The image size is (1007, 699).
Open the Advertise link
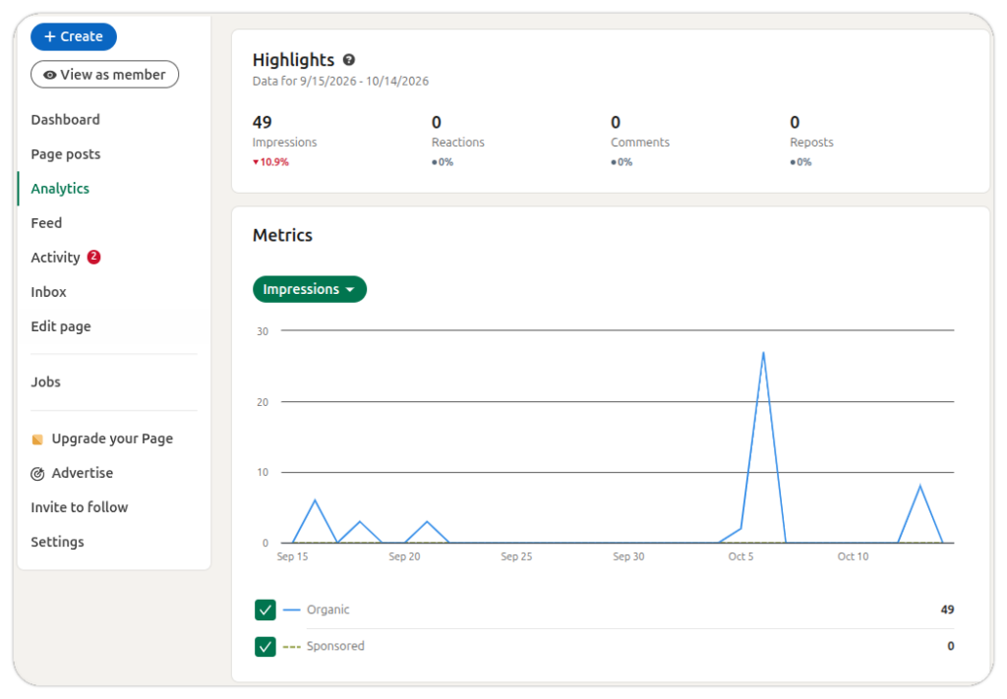pyautogui.click(x=83, y=473)
